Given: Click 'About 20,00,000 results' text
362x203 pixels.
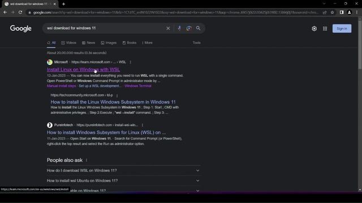Looking at the screenshot, I should click(x=77, y=53).
